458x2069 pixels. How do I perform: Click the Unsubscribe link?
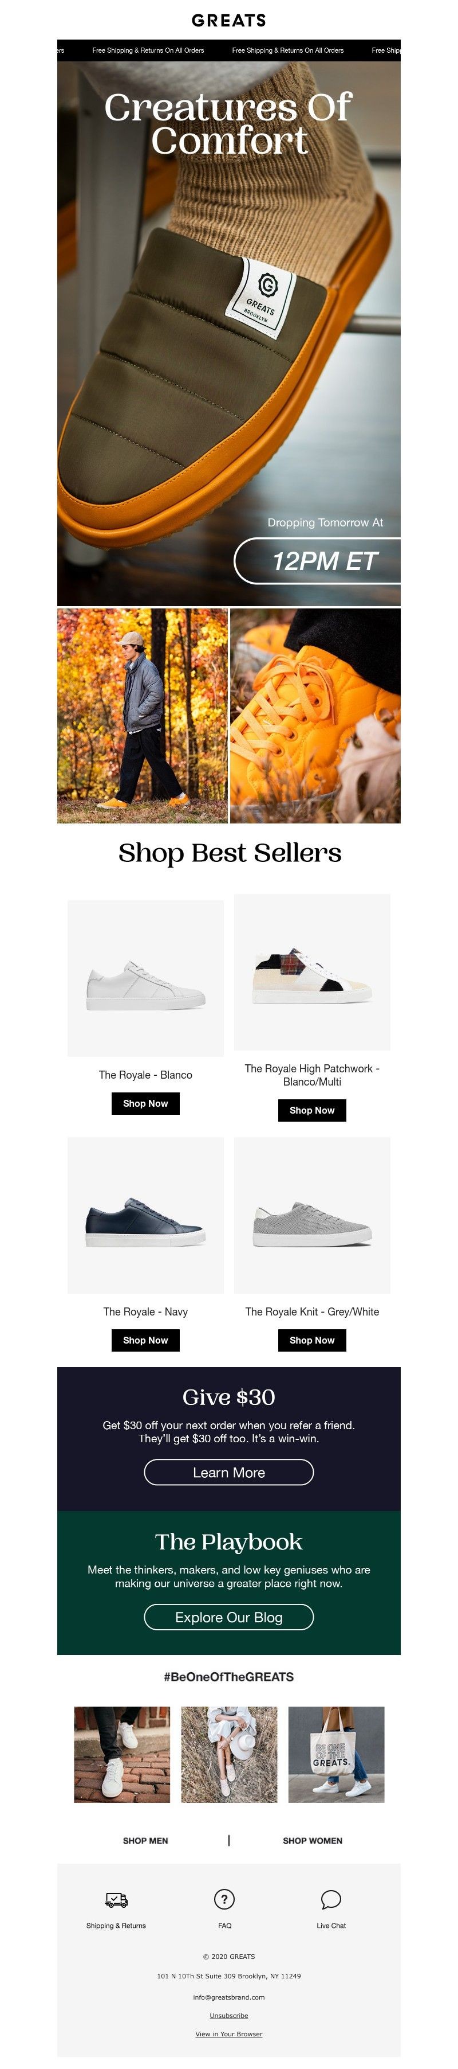coord(228,2015)
